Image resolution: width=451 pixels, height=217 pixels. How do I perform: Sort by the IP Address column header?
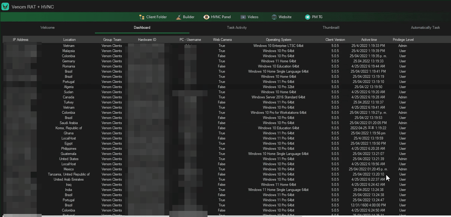click(21, 40)
